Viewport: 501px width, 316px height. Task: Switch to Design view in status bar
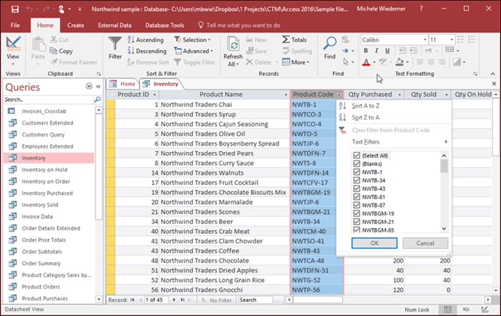pos(485,309)
